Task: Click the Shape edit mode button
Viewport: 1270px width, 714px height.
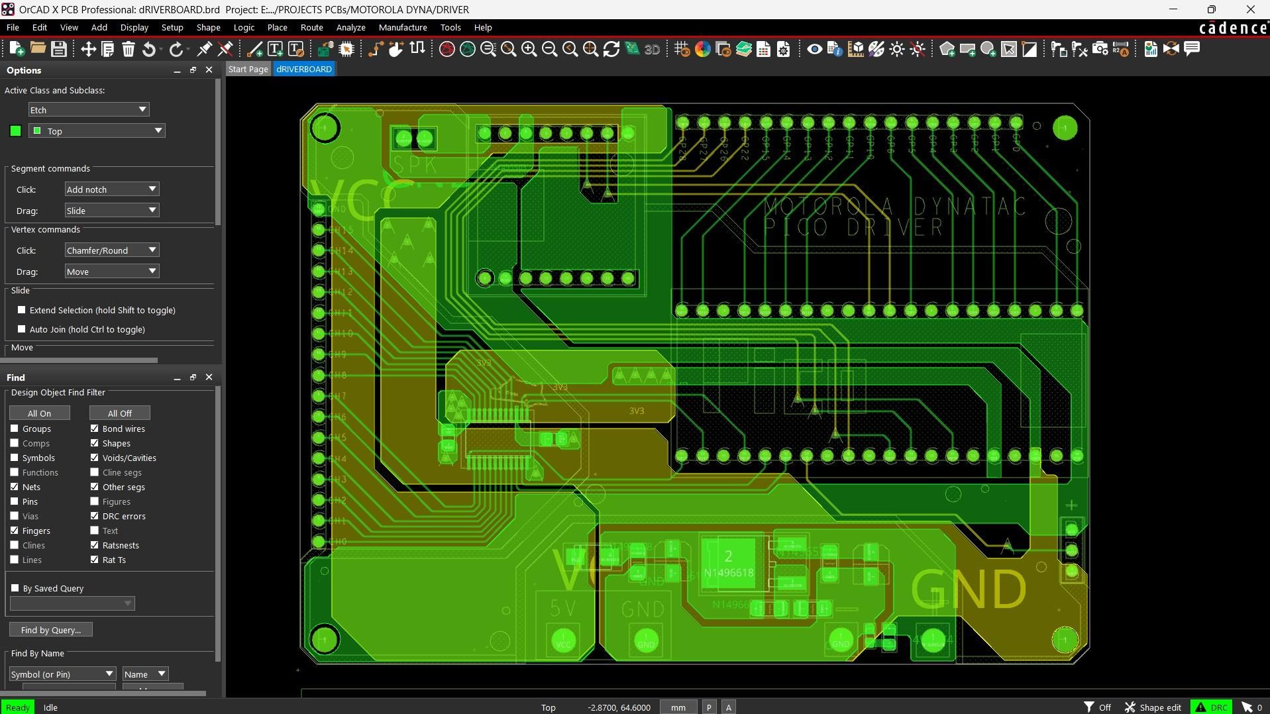Action: coord(1153,707)
